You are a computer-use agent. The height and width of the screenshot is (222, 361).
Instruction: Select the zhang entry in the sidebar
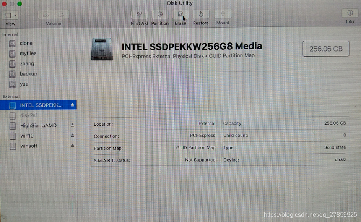27,64
